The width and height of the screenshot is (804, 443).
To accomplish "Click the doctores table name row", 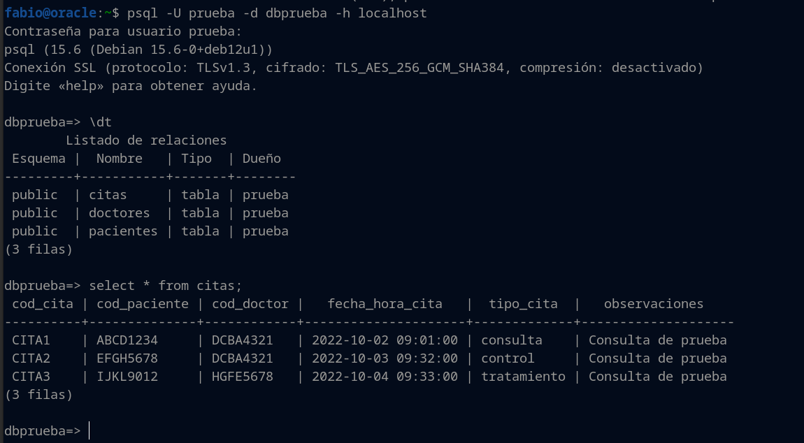I will coord(119,213).
